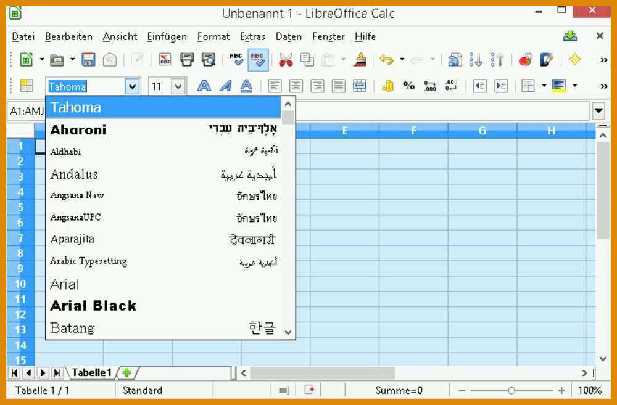Center cell text horizontally
The width and height of the screenshot is (617, 405).
pos(296,86)
